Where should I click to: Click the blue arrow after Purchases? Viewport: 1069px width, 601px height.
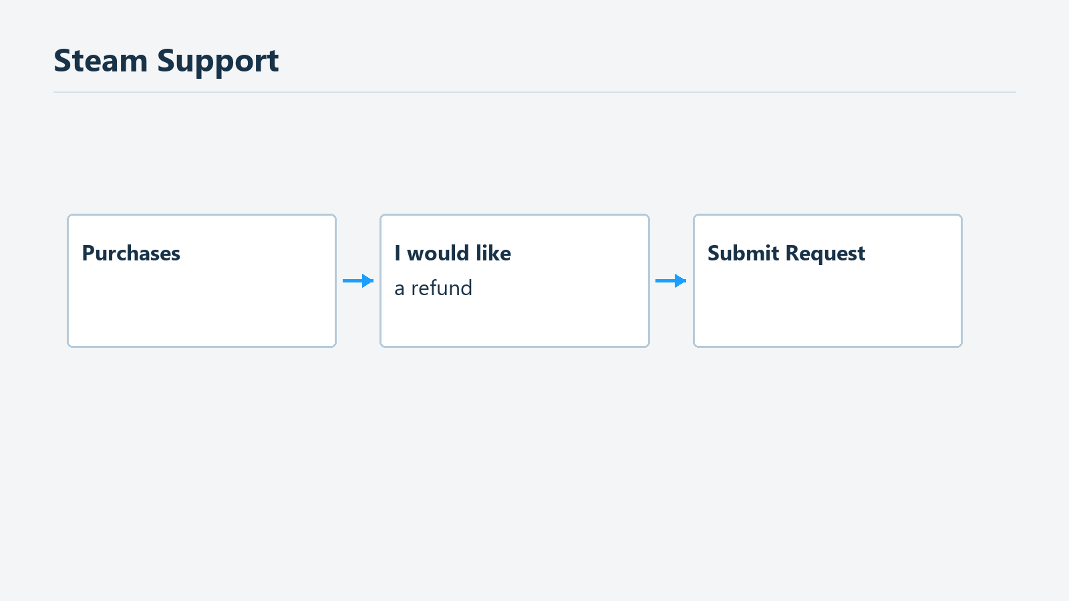[x=358, y=280]
